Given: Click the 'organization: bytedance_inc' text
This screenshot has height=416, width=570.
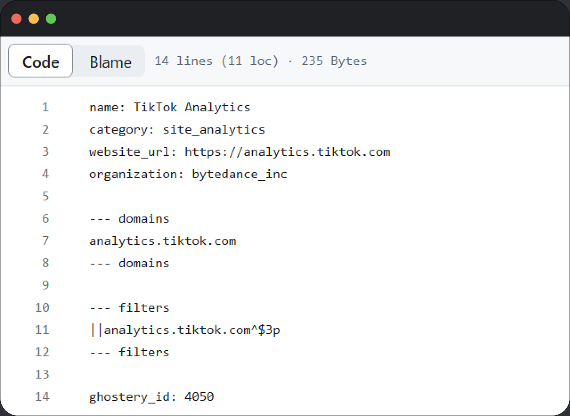Looking at the screenshot, I should click(188, 174).
